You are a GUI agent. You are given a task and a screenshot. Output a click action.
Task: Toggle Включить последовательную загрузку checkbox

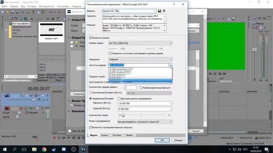coord(90,127)
